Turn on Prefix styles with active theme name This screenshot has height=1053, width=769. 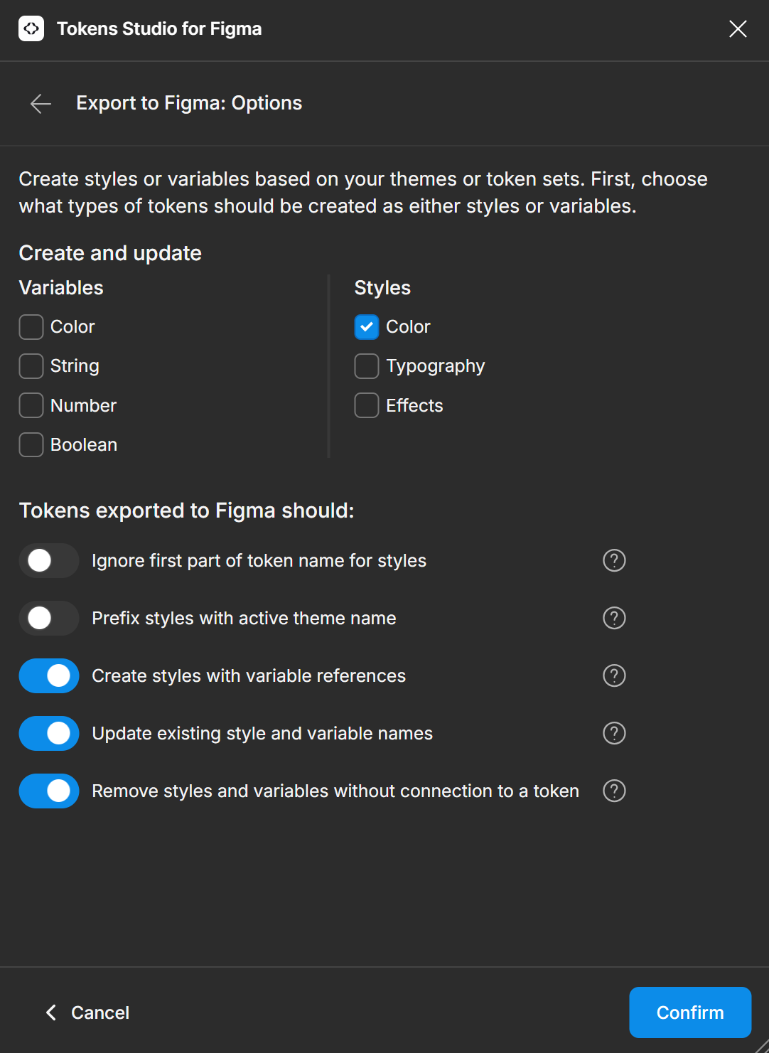coord(49,618)
